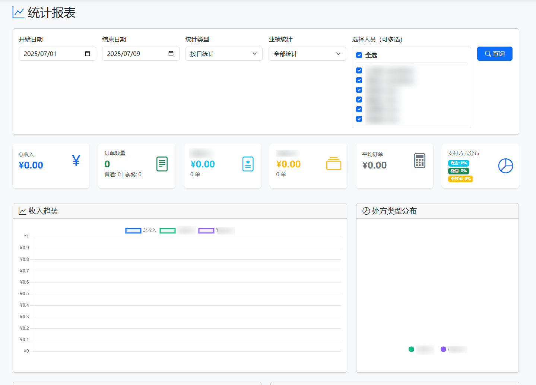Click the cyan prescription sheet icon
Viewport: 536px width, 385px height.
click(x=248, y=164)
